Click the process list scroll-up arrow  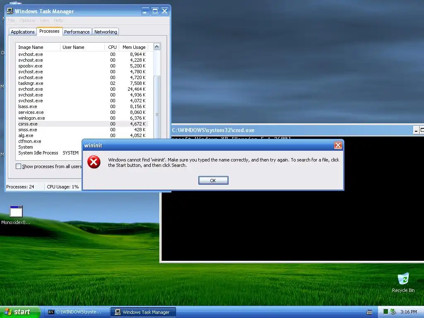click(157, 47)
